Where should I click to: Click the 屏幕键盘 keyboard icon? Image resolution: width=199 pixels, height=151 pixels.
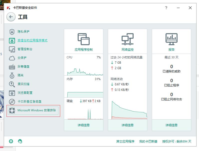point(12,67)
